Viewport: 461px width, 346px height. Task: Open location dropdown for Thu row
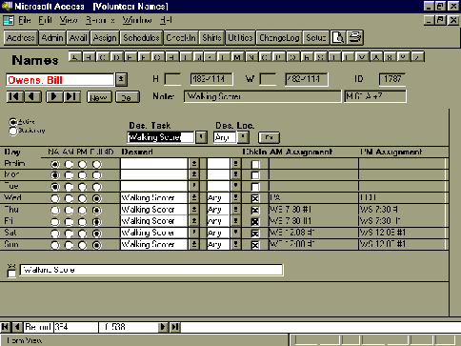[236, 210]
